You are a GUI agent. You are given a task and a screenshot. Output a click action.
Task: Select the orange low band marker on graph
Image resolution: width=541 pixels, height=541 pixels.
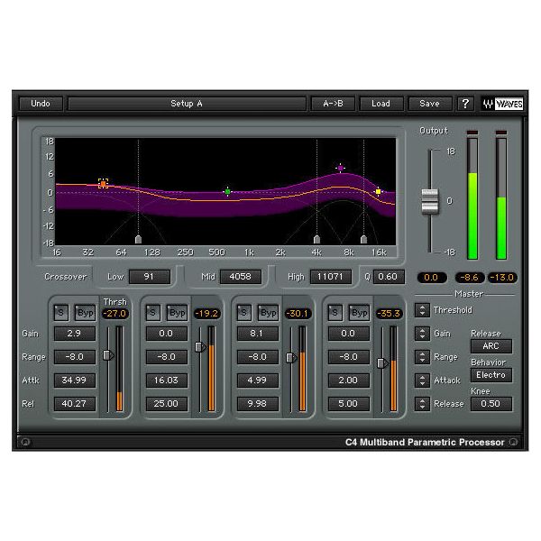pyautogui.click(x=103, y=183)
